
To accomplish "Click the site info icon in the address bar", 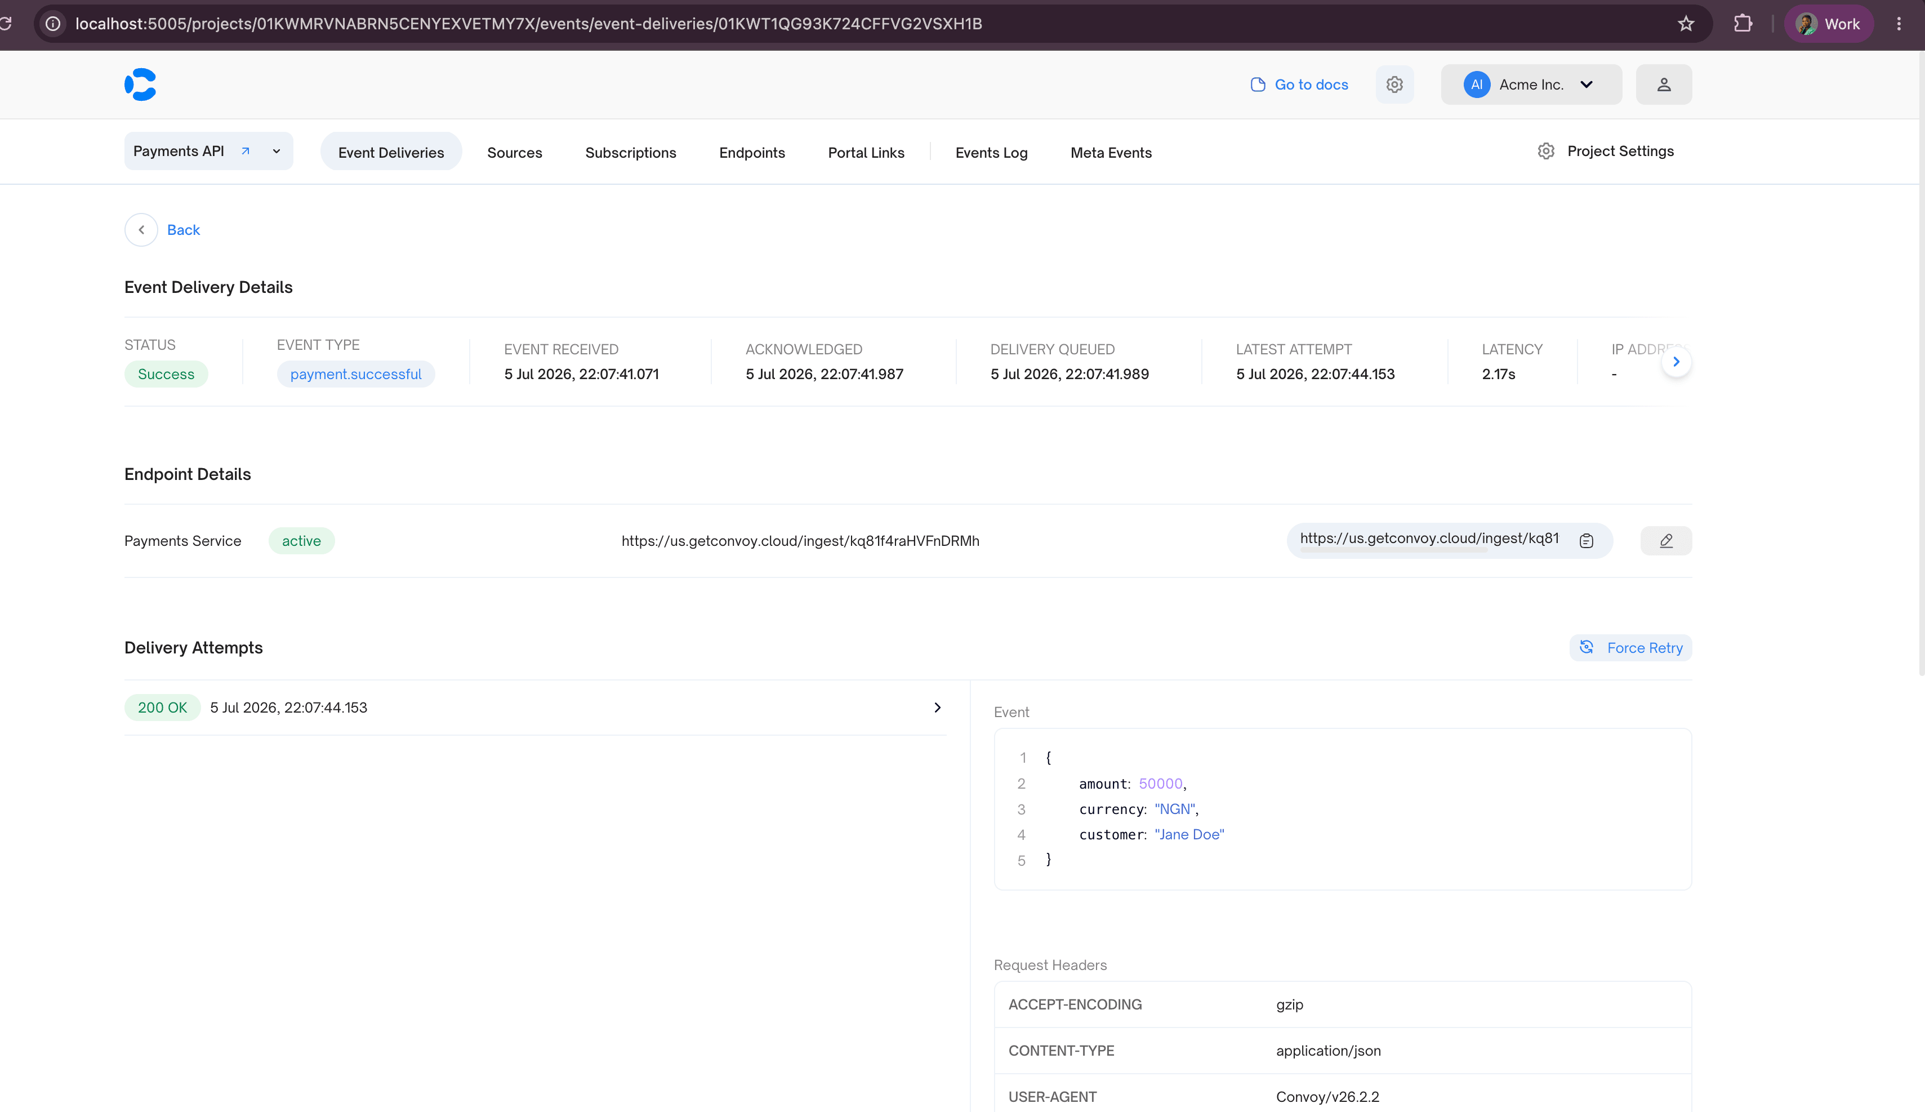I will pyautogui.click(x=53, y=24).
